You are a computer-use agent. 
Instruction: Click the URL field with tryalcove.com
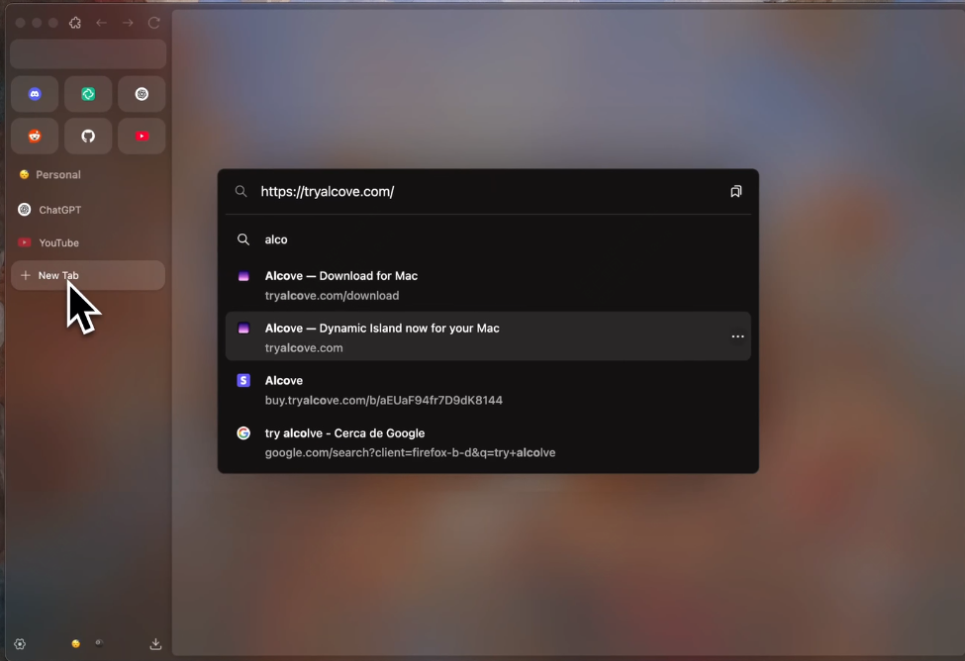click(x=485, y=192)
